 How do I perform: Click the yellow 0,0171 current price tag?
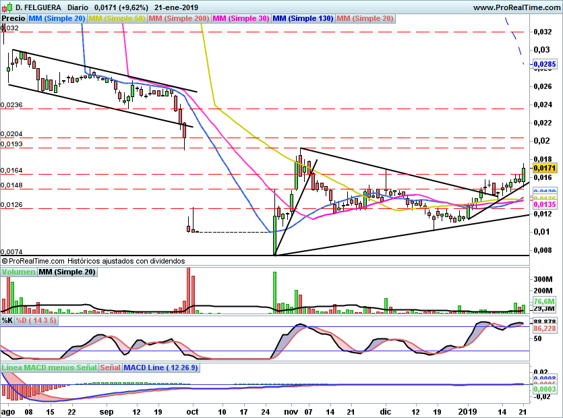click(x=543, y=167)
